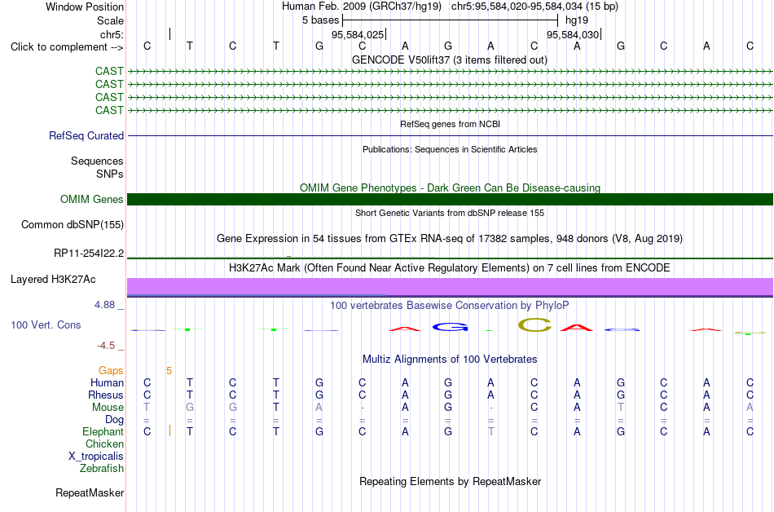Click the large olive C conservation logo letter
Image resolution: width=774 pixels, height=512 pixels.
[x=534, y=324]
